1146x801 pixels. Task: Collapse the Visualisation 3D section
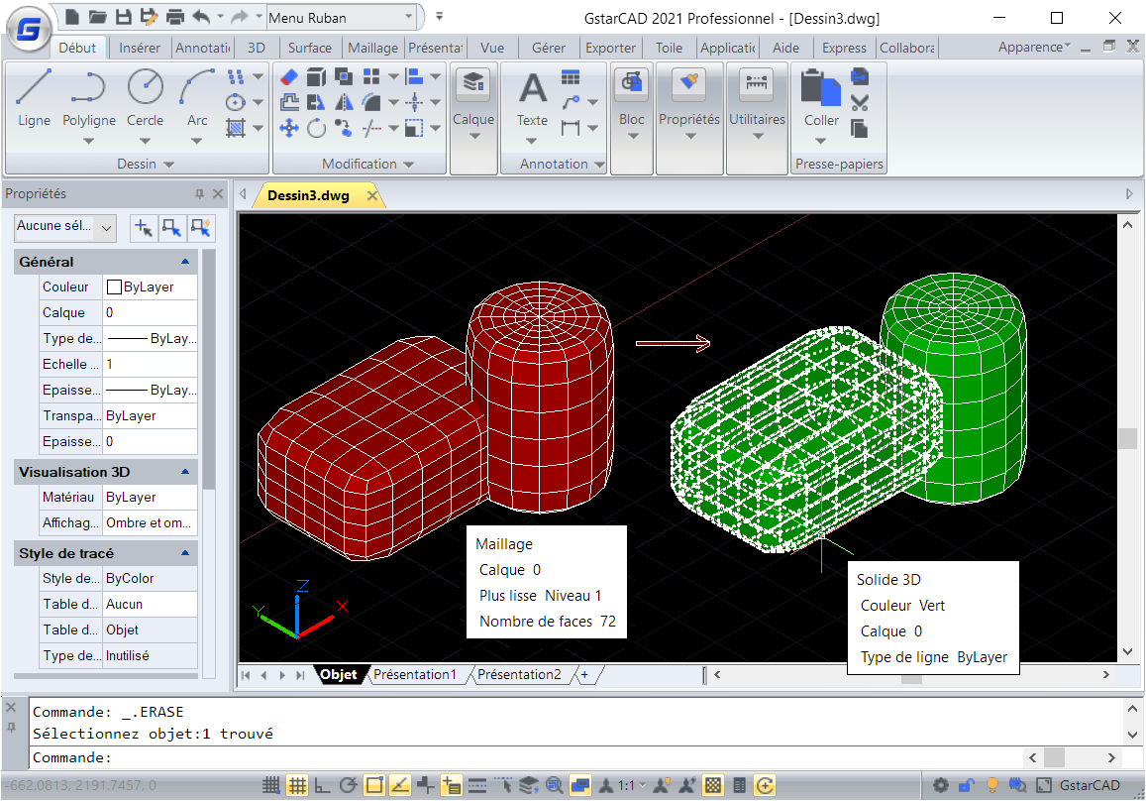(185, 472)
